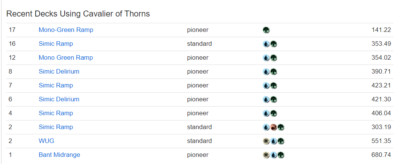Open the Bant Midrange deck link

pos(59,155)
